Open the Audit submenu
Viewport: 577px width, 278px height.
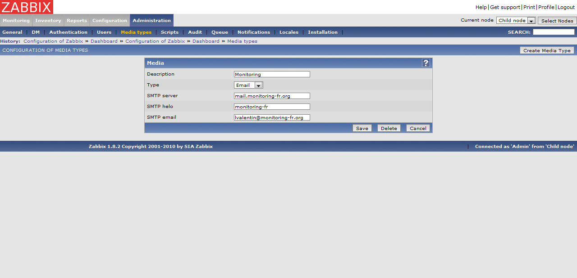pos(195,32)
